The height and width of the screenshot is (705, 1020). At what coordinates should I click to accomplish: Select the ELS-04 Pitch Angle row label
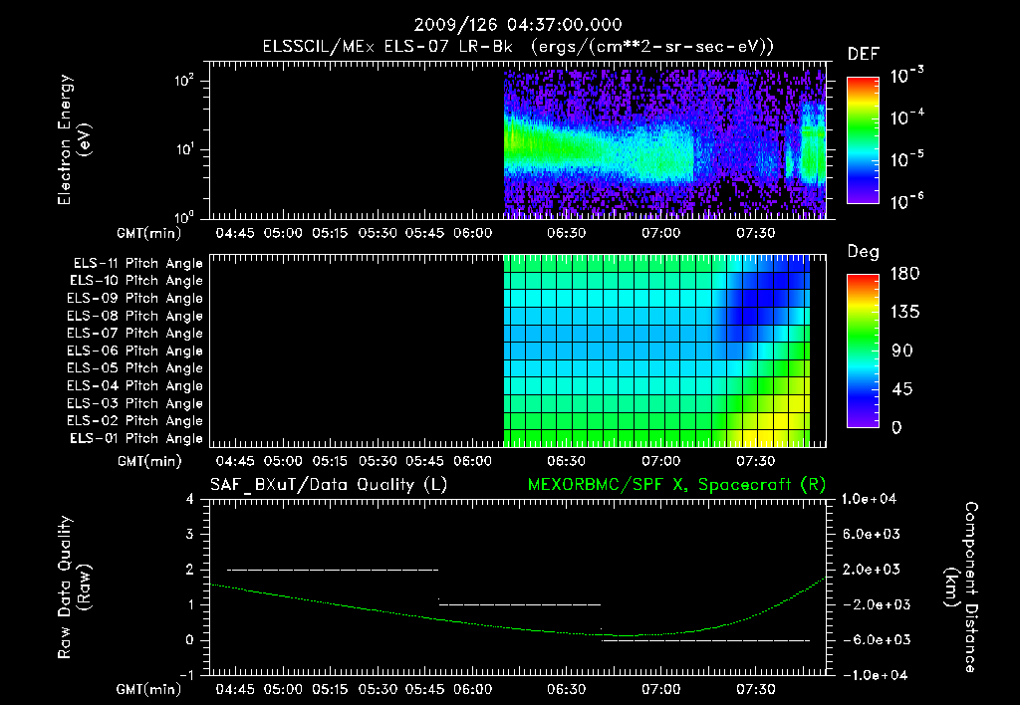click(134, 385)
